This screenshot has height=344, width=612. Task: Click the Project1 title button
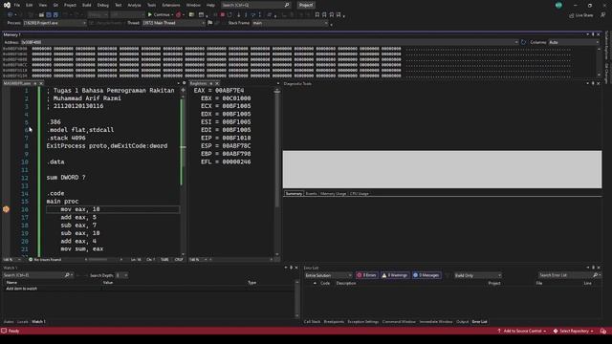point(306,5)
